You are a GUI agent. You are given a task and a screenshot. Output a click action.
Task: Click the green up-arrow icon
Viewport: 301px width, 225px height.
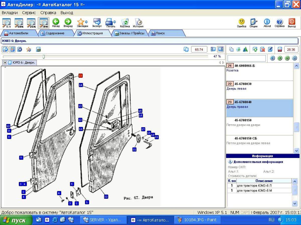click(x=255, y=49)
